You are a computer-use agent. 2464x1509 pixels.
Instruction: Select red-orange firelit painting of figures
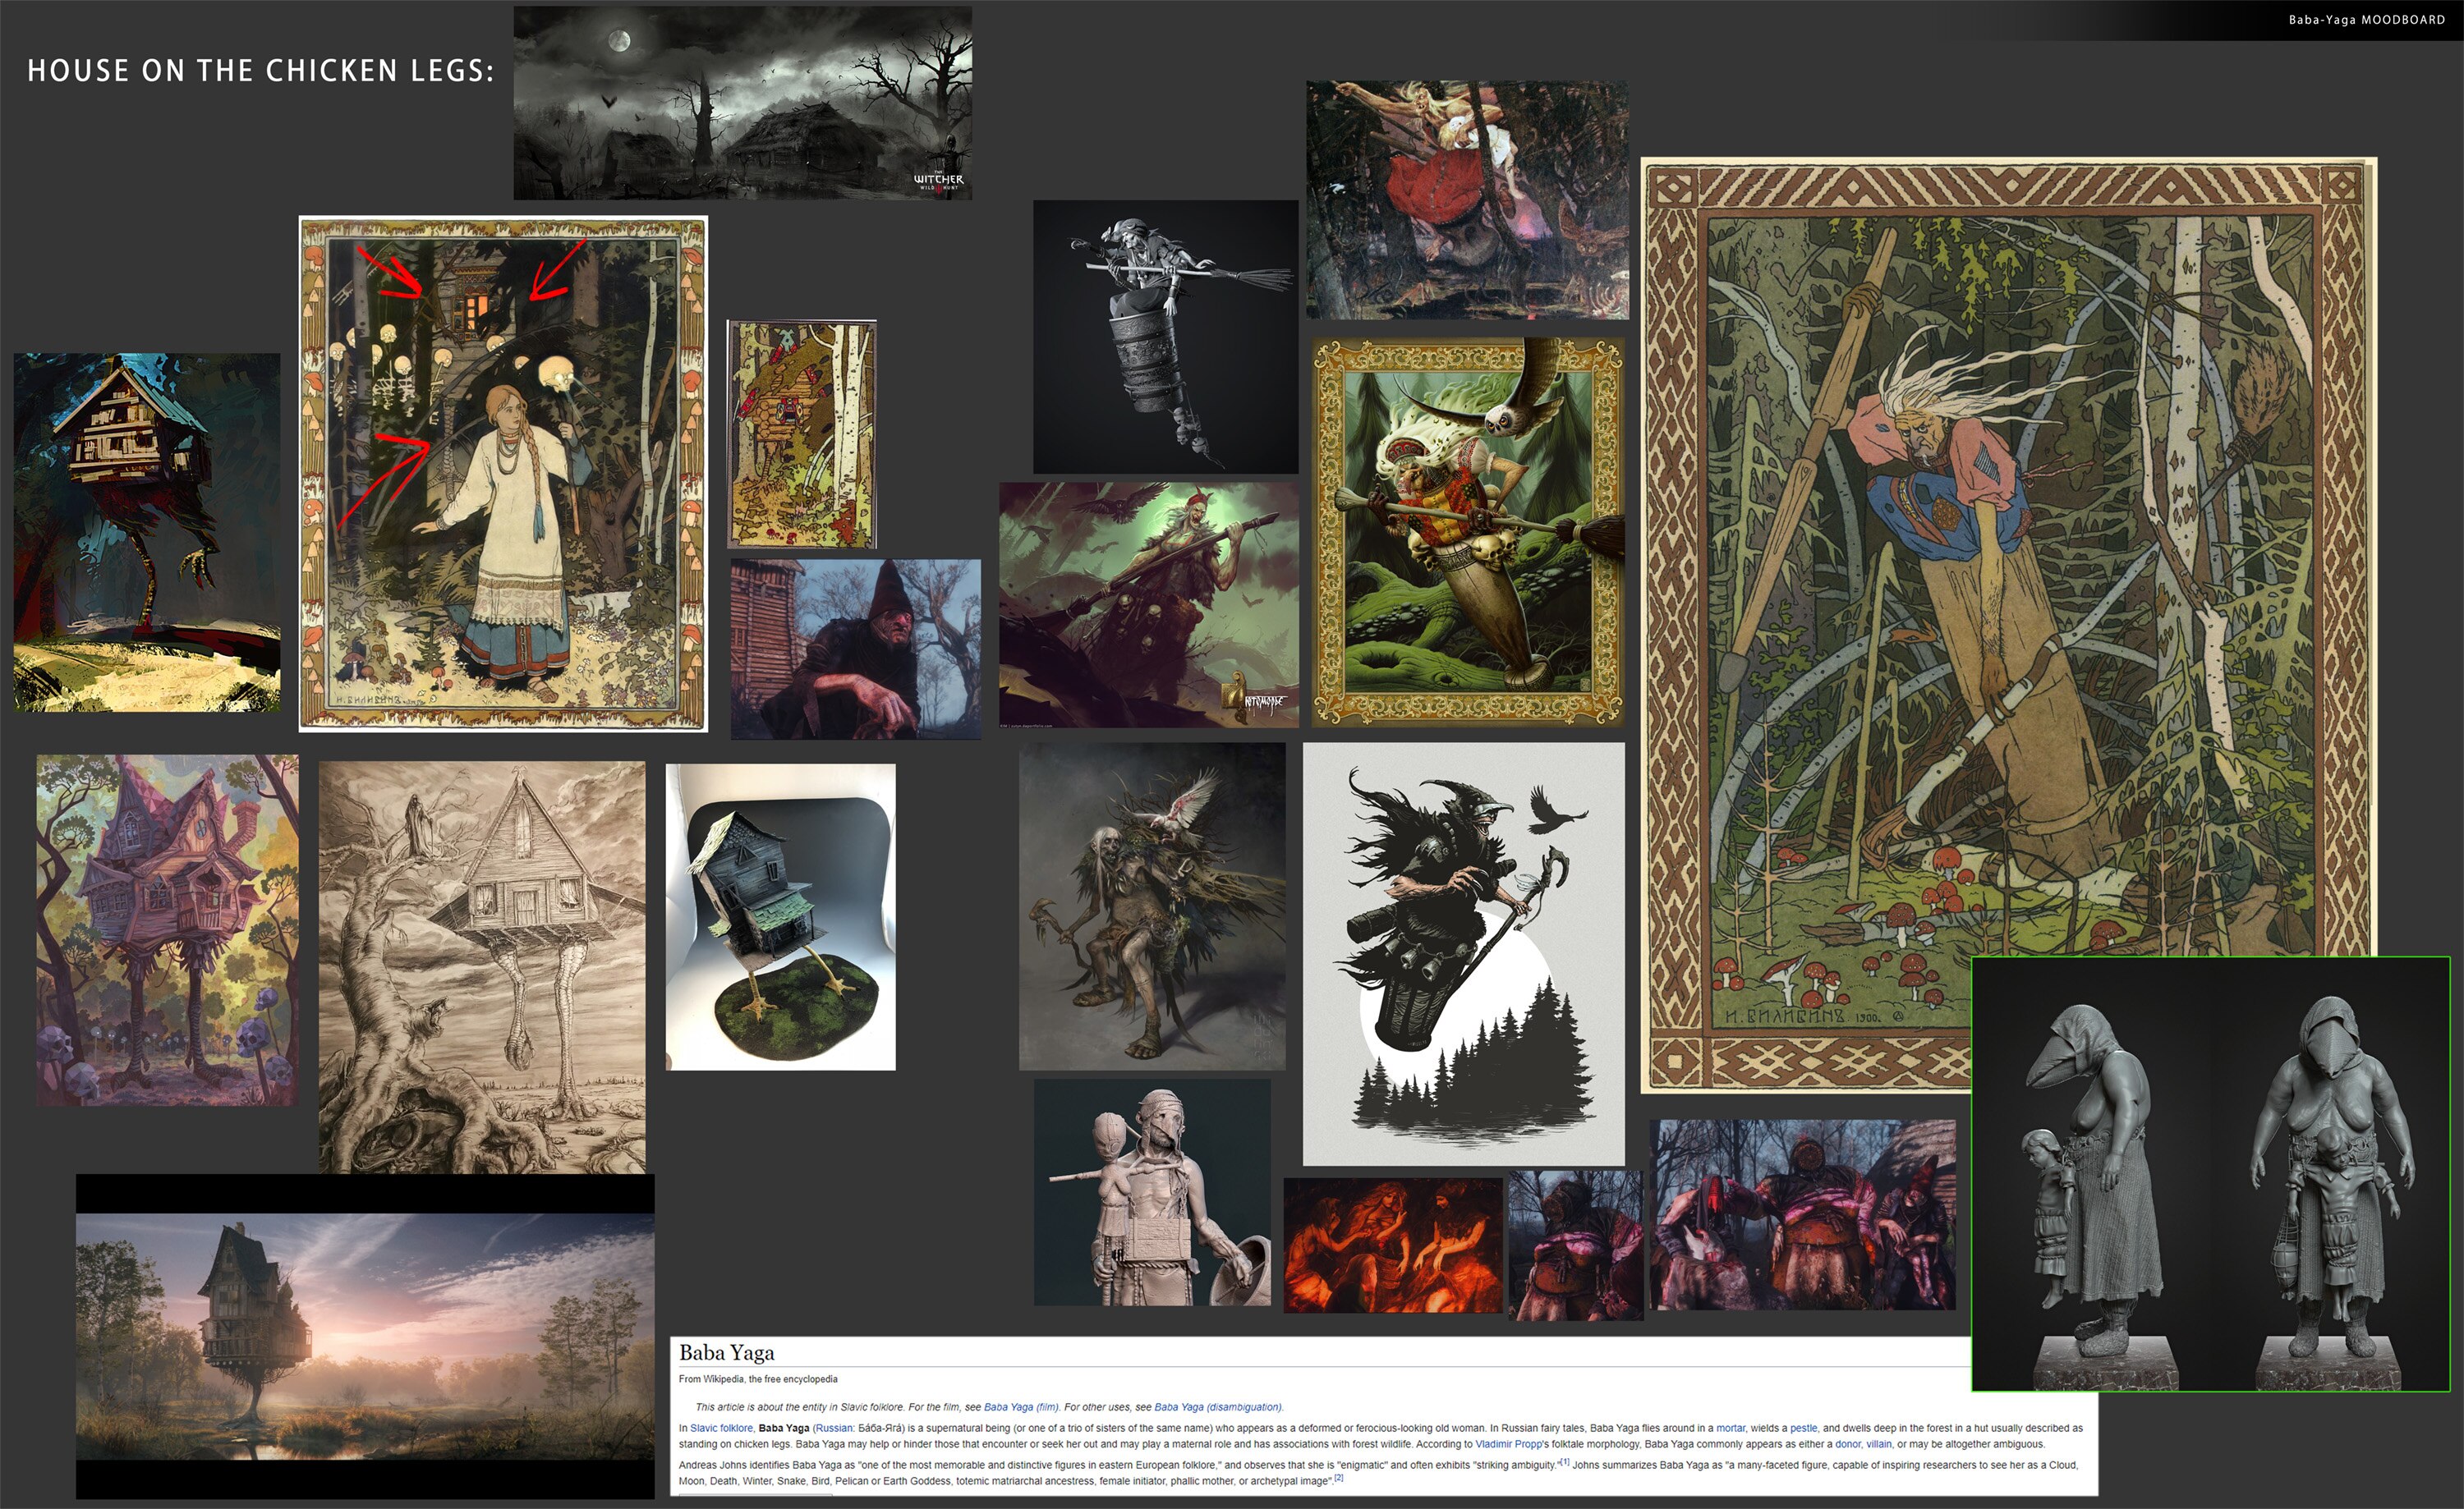tap(1393, 1245)
